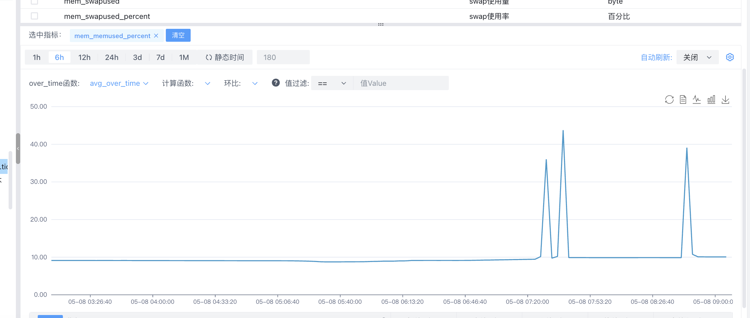Open the avg_over_time function dropdown
This screenshot has width=750, height=318.
[x=119, y=83]
